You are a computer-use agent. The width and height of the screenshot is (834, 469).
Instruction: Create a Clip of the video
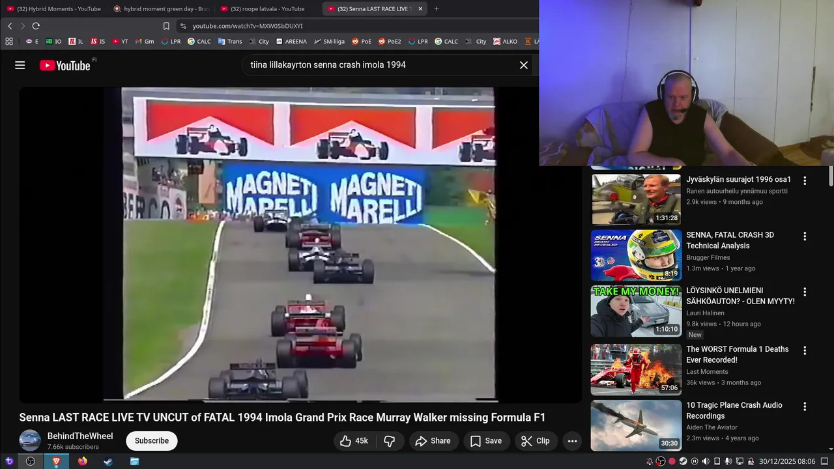pos(536,441)
